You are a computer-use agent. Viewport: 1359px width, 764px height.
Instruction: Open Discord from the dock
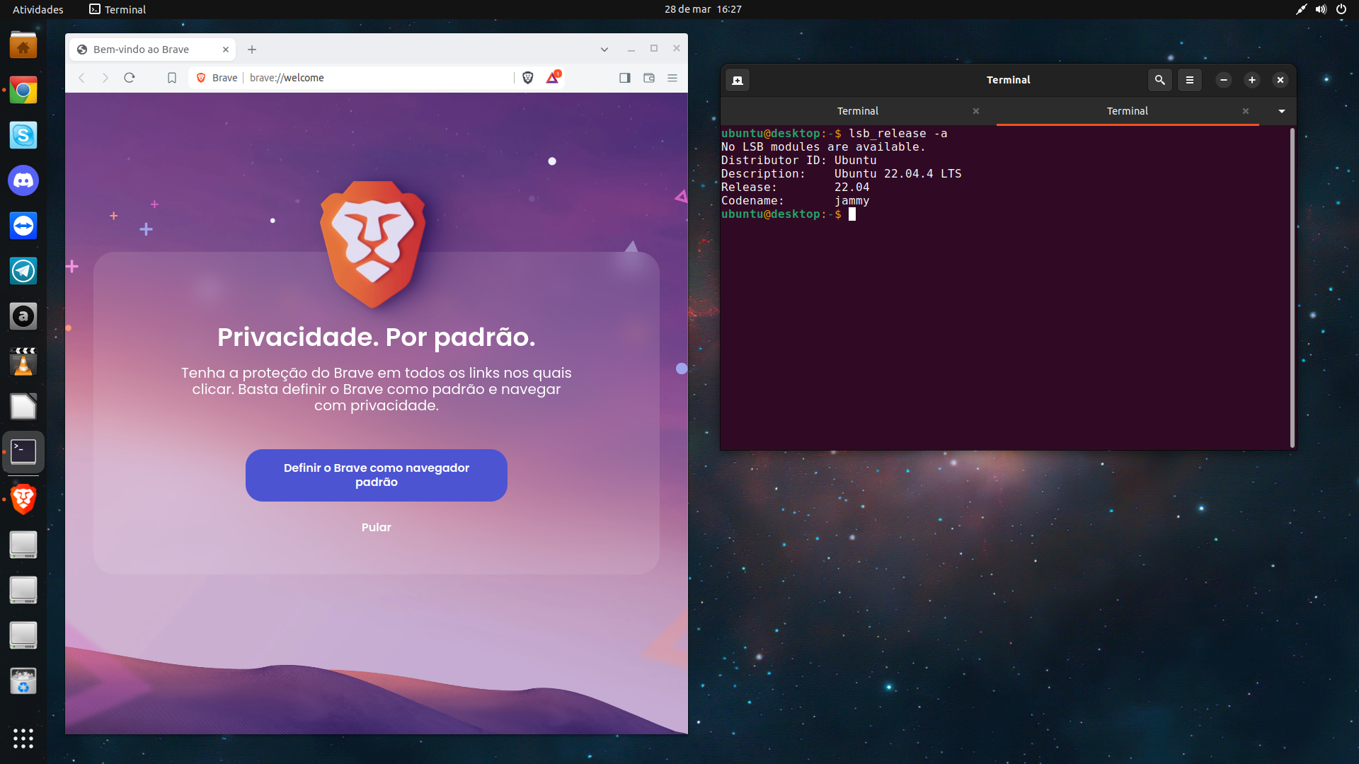[23, 181]
